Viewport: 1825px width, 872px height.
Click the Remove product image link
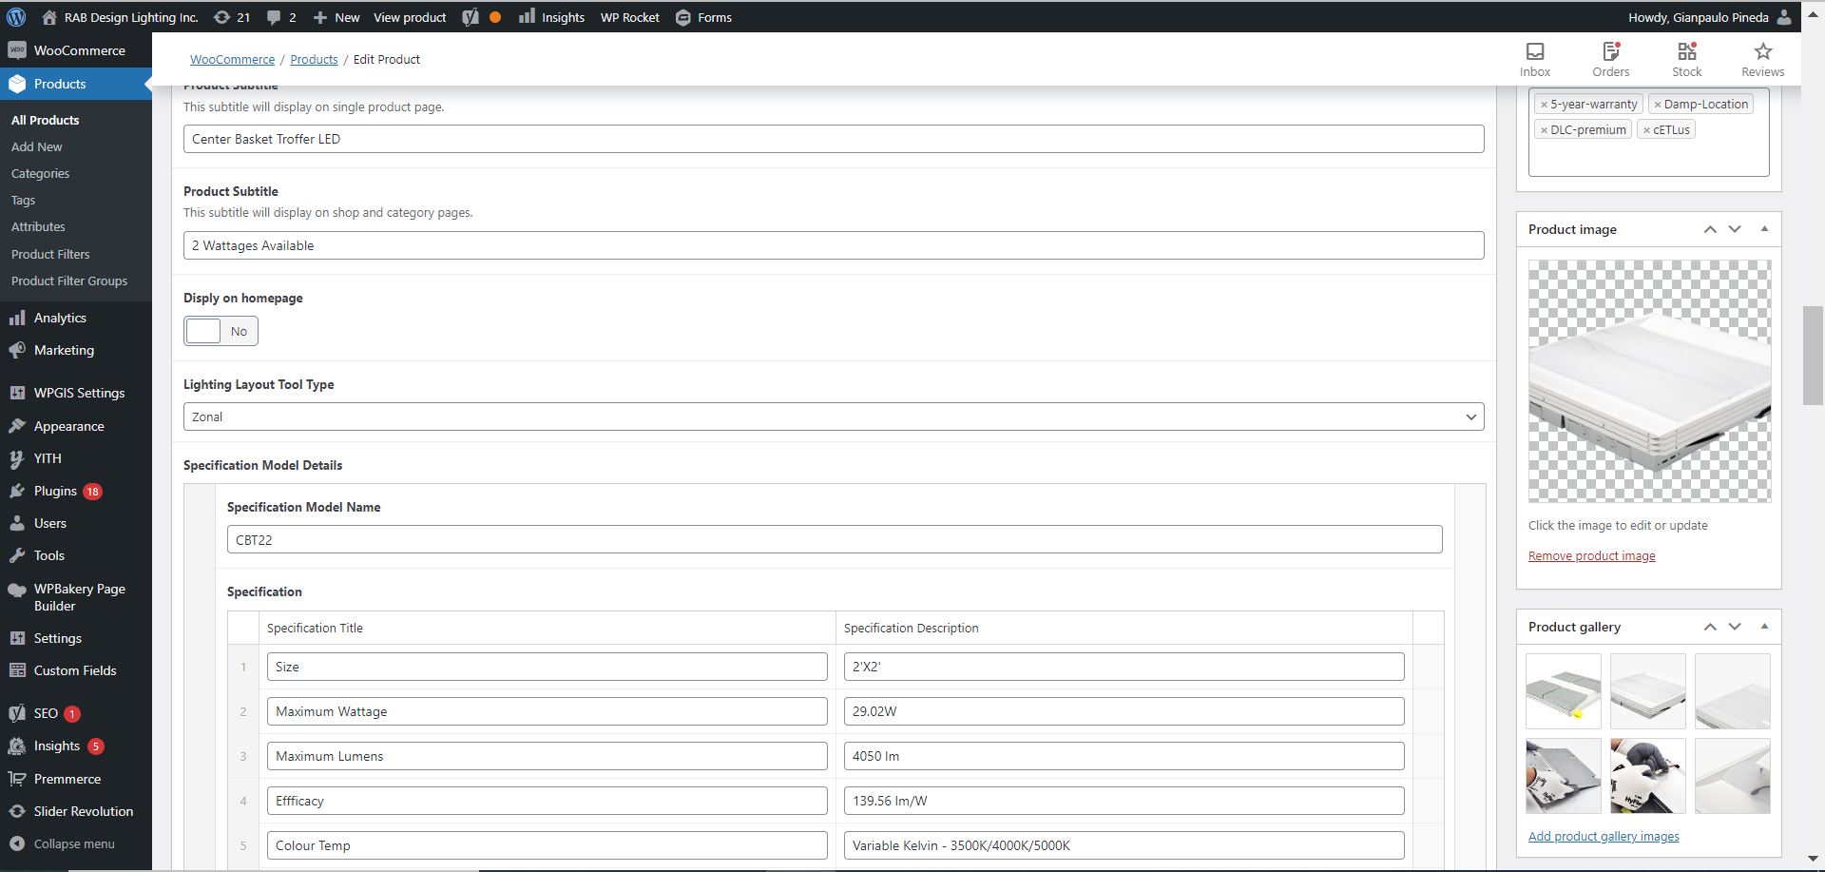[1591, 556]
